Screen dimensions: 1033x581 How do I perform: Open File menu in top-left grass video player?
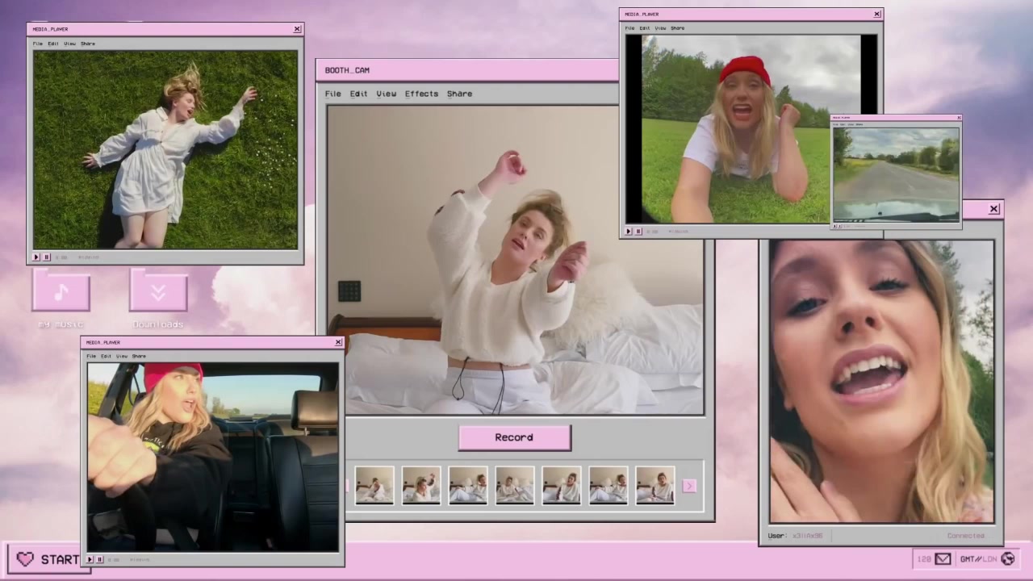pyautogui.click(x=38, y=44)
